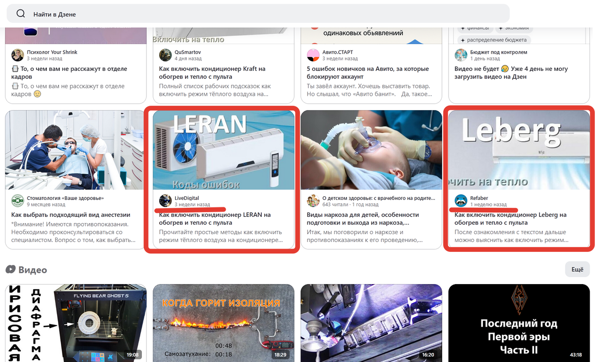Open Авито.СТАРТ channel avatar
This screenshot has width=595, height=362.
point(313,55)
